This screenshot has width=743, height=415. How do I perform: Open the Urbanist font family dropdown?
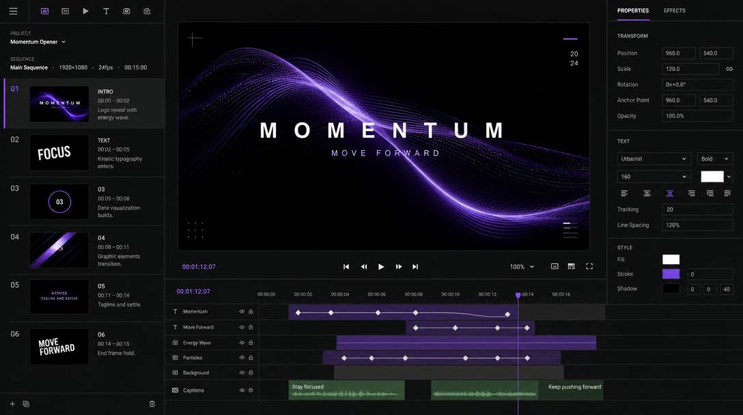click(x=654, y=159)
